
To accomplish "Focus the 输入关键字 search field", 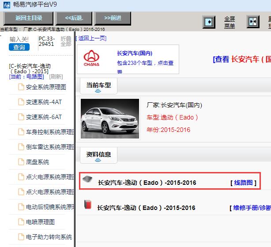I will (19, 39).
